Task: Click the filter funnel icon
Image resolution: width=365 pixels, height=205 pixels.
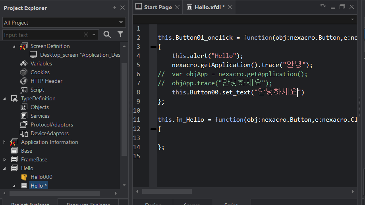Action: pyautogui.click(x=120, y=34)
